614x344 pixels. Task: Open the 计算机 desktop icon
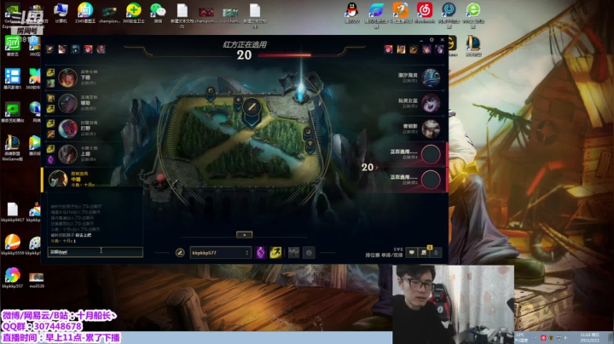[x=61, y=13]
